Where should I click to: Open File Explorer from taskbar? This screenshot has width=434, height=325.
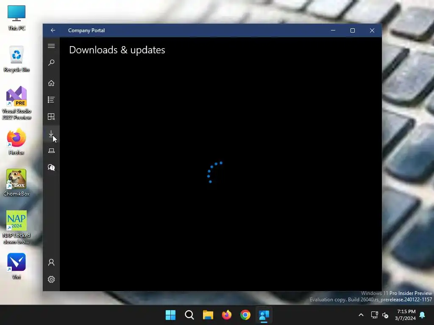(208, 315)
